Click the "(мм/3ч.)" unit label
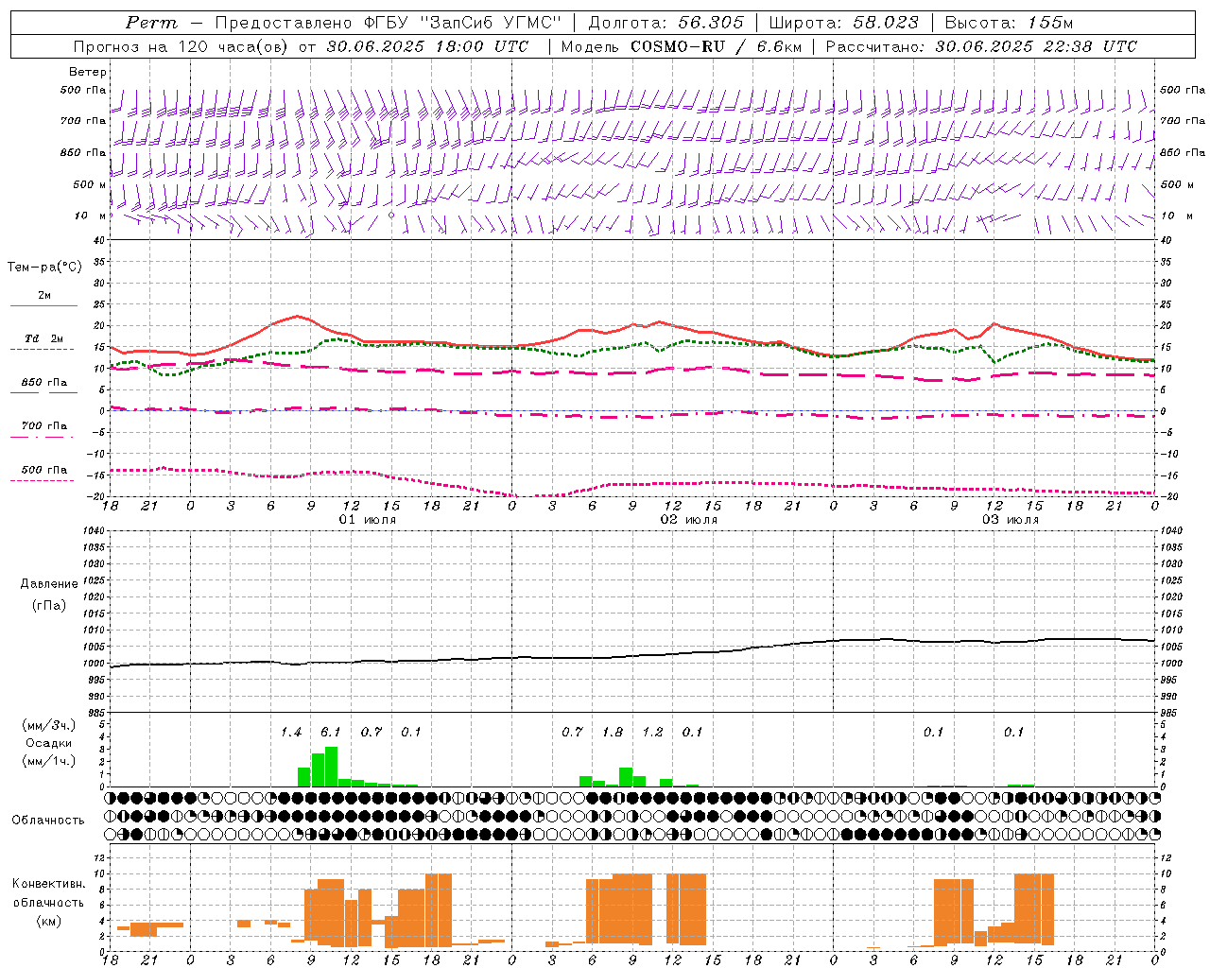Image resolution: width=1210 pixels, height=968 pixels. coord(48,725)
